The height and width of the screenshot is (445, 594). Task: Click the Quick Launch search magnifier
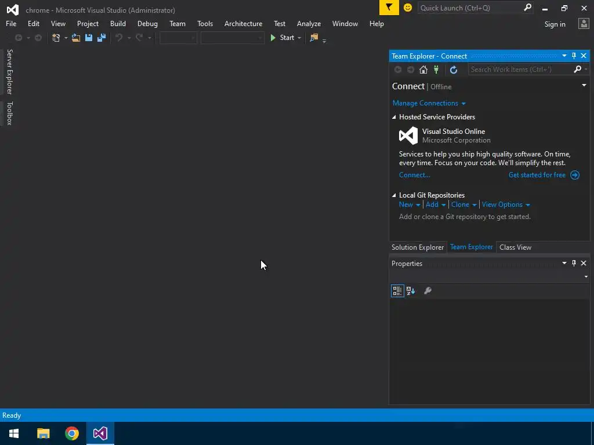click(527, 8)
